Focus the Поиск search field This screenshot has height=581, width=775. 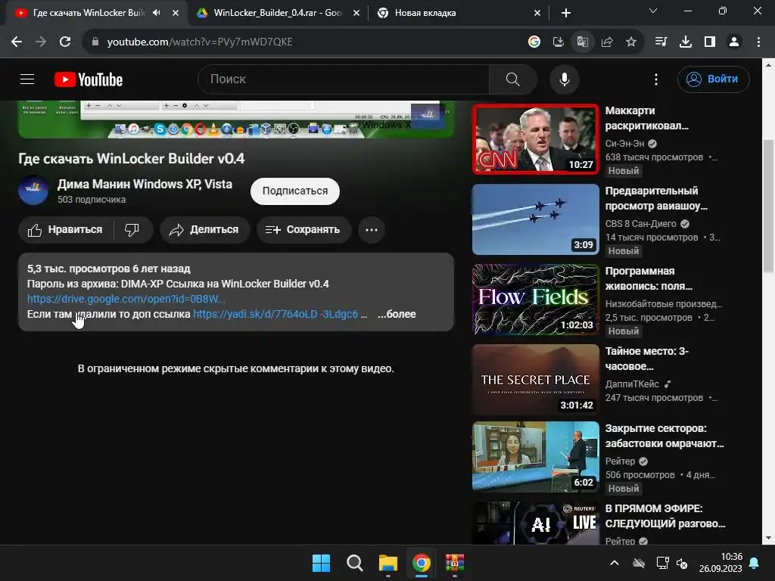344,79
